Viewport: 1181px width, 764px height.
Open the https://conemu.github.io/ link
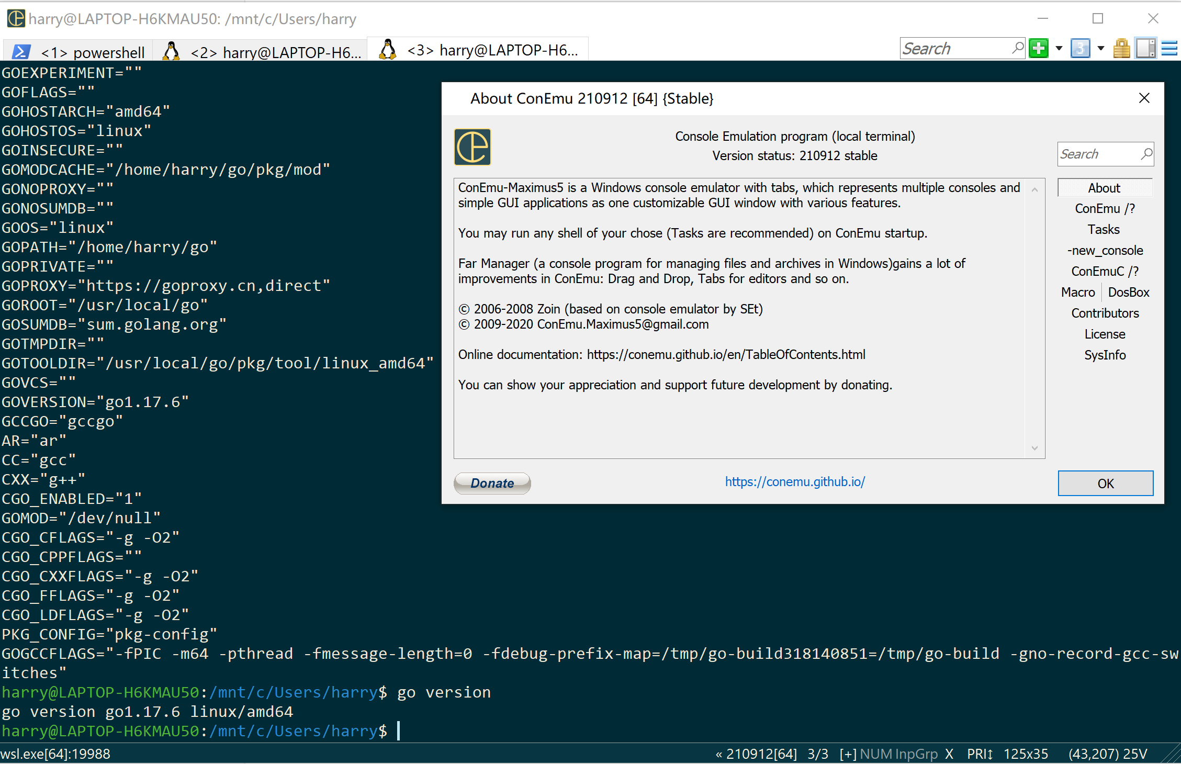pyautogui.click(x=795, y=481)
